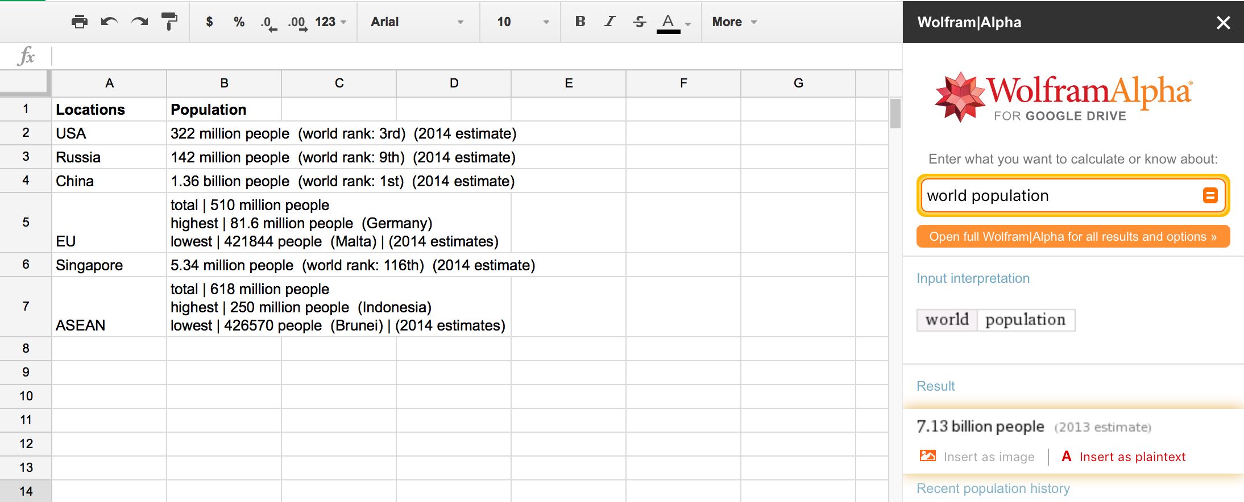Toggle italic formatting
1244x502 pixels.
tap(609, 22)
